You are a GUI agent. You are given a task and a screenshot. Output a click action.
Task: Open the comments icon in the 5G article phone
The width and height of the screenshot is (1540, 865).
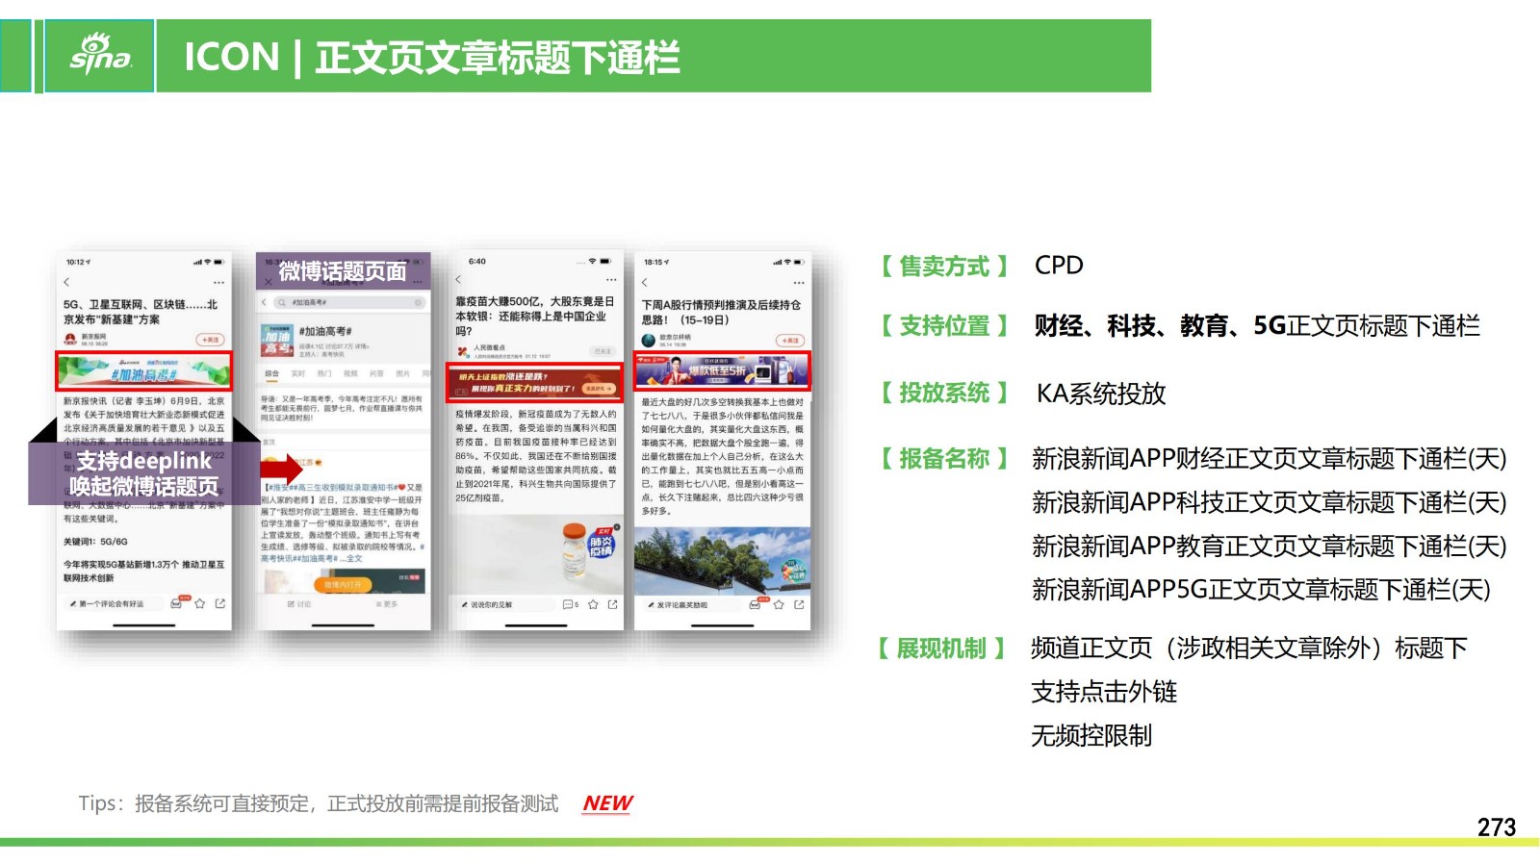(x=176, y=604)
